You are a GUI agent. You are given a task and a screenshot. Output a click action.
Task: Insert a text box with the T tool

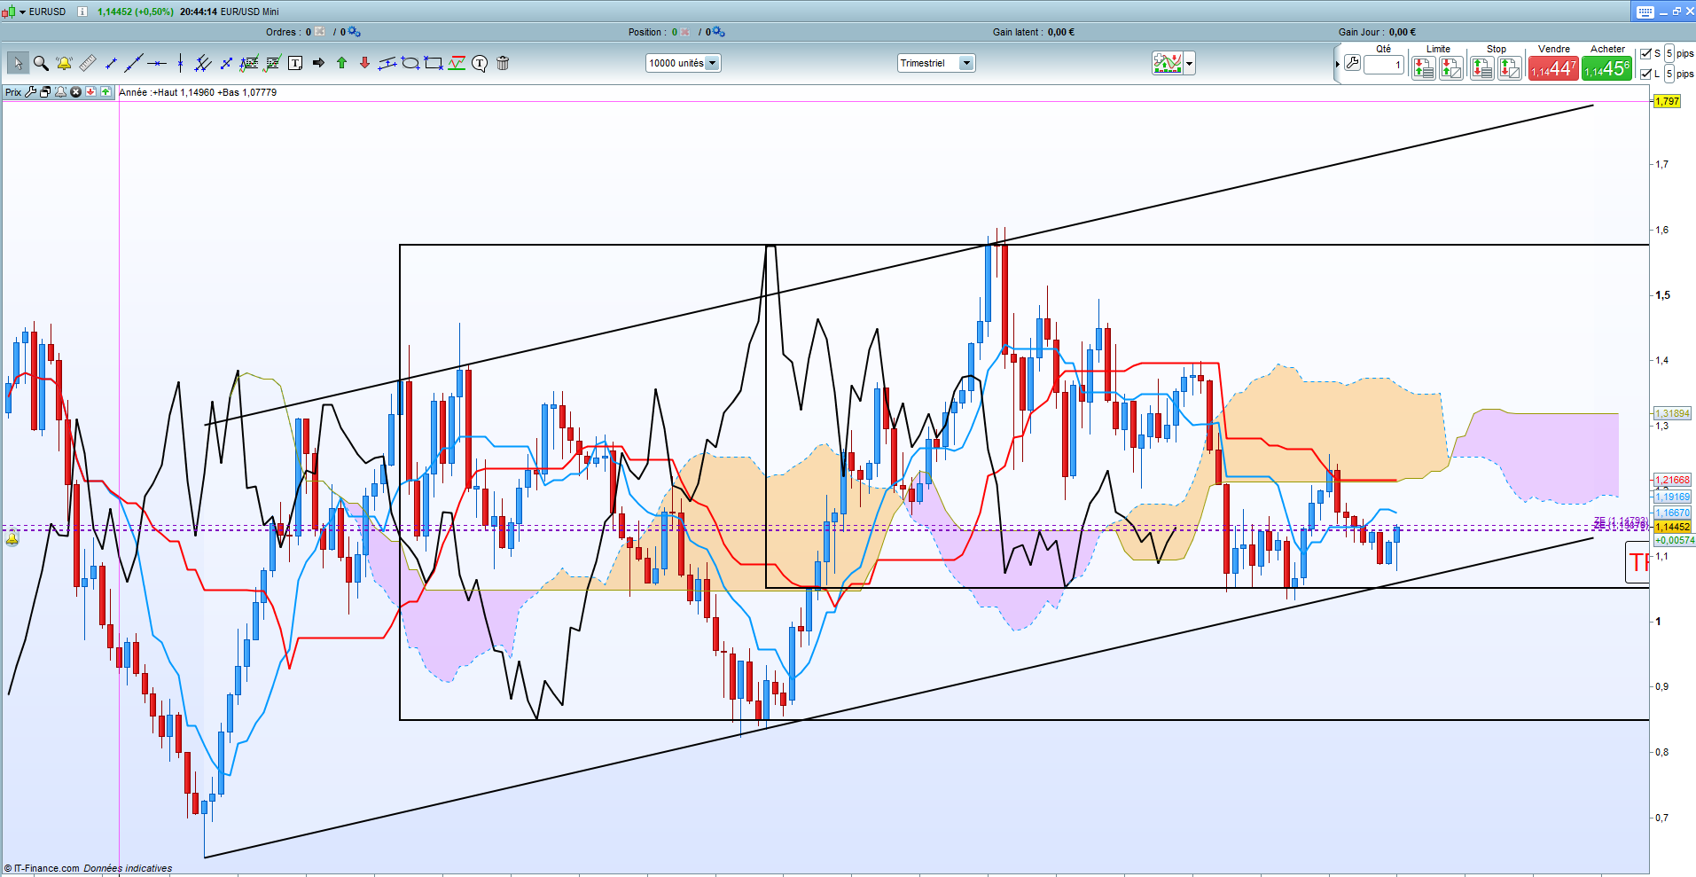pyautogui.click(x=295, y=63)
